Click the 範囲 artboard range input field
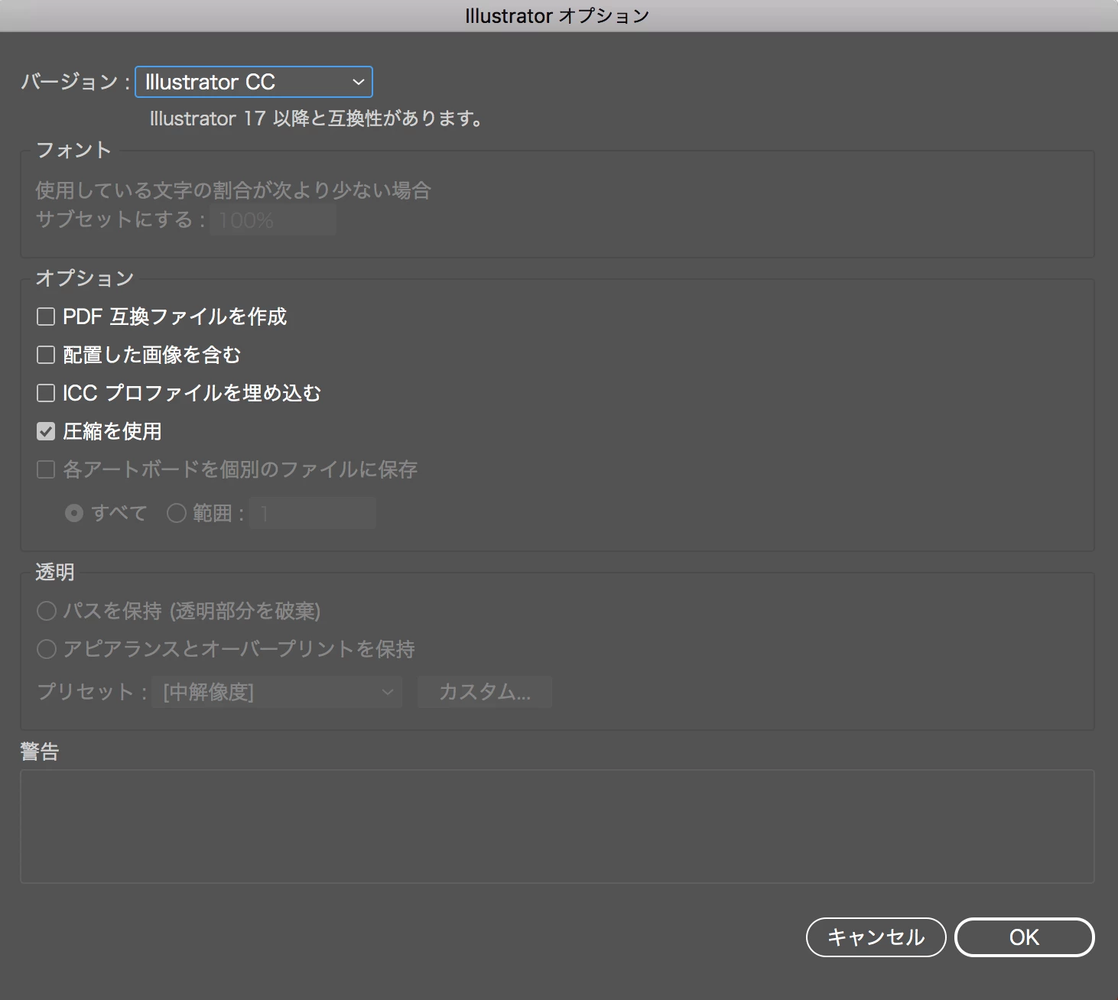Viewport: 1118px width, 1000px height. pyautogui.click(x=313, y=513)
